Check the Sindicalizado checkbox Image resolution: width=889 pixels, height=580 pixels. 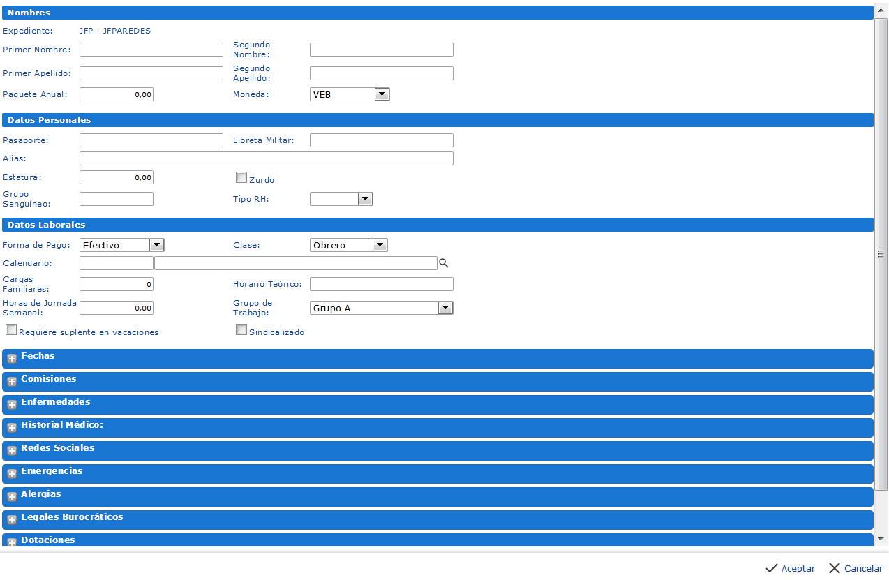pyautogui.click(x=241, y=329)
